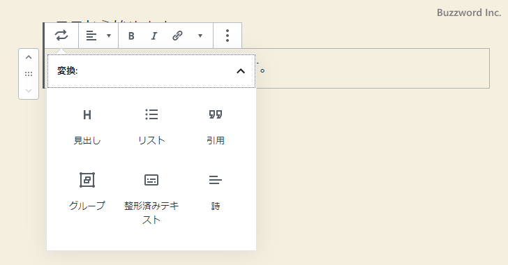
Task: Click the block drag handle
Action: [29, 74]
